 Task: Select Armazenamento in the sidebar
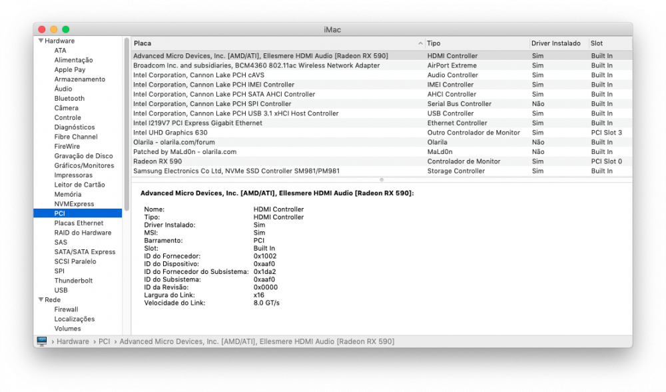79,79
